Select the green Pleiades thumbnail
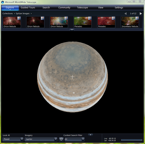Screen dimensions: 145x144 tap(83, 22)
